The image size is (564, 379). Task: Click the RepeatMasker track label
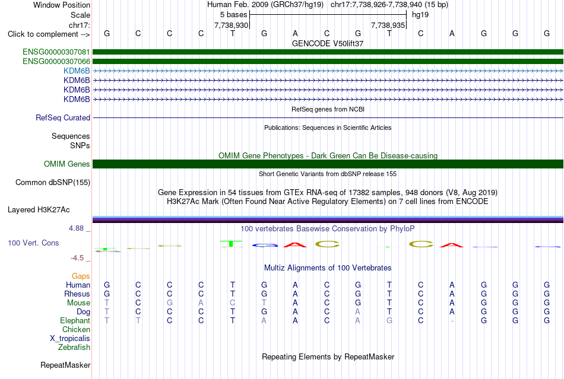coord(65,365)
